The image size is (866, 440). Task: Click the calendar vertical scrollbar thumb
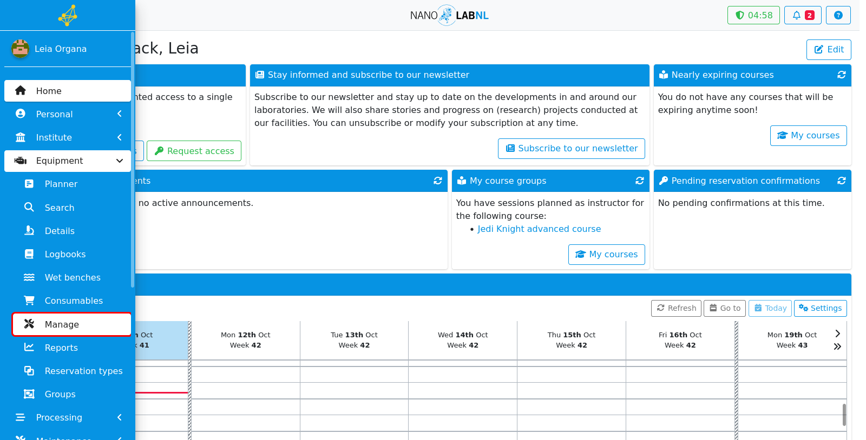tap(844, 415)
